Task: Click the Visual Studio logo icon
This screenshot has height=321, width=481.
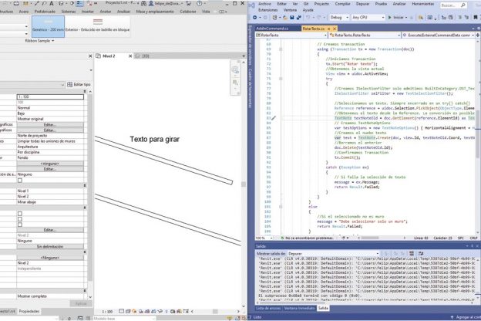Action: point(251,5)
